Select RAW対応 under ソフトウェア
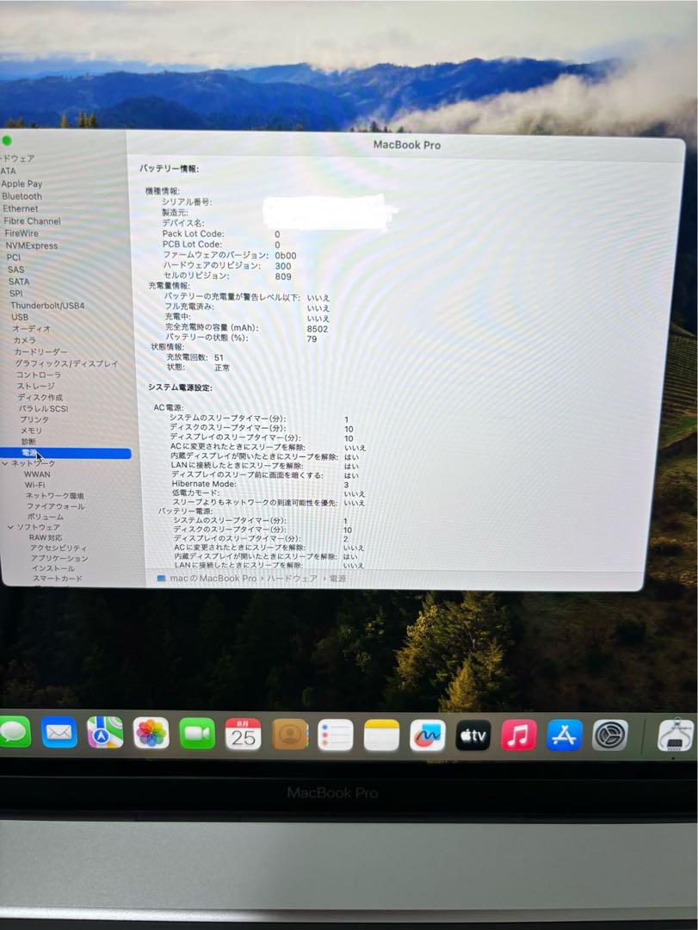 [x=46, y=537]
